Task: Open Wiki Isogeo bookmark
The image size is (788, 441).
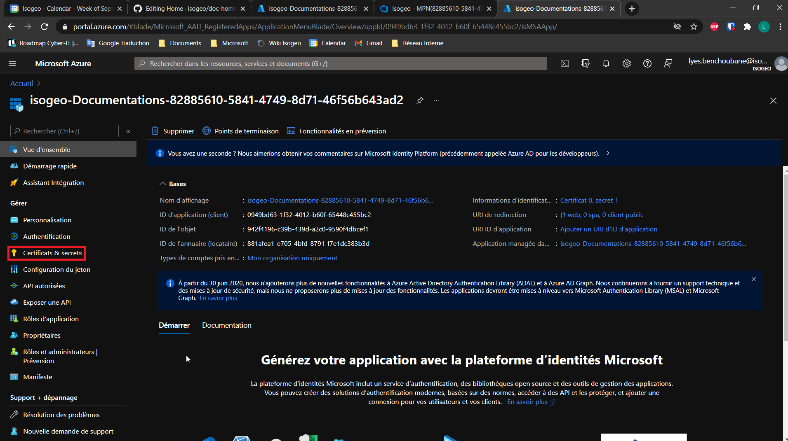Action: (x=279, y=43)
